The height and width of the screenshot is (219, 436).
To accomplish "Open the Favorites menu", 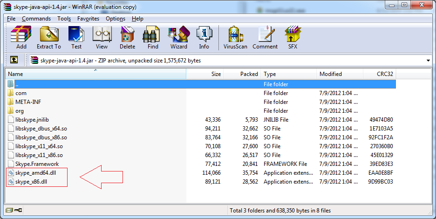I will pos(88,19).
